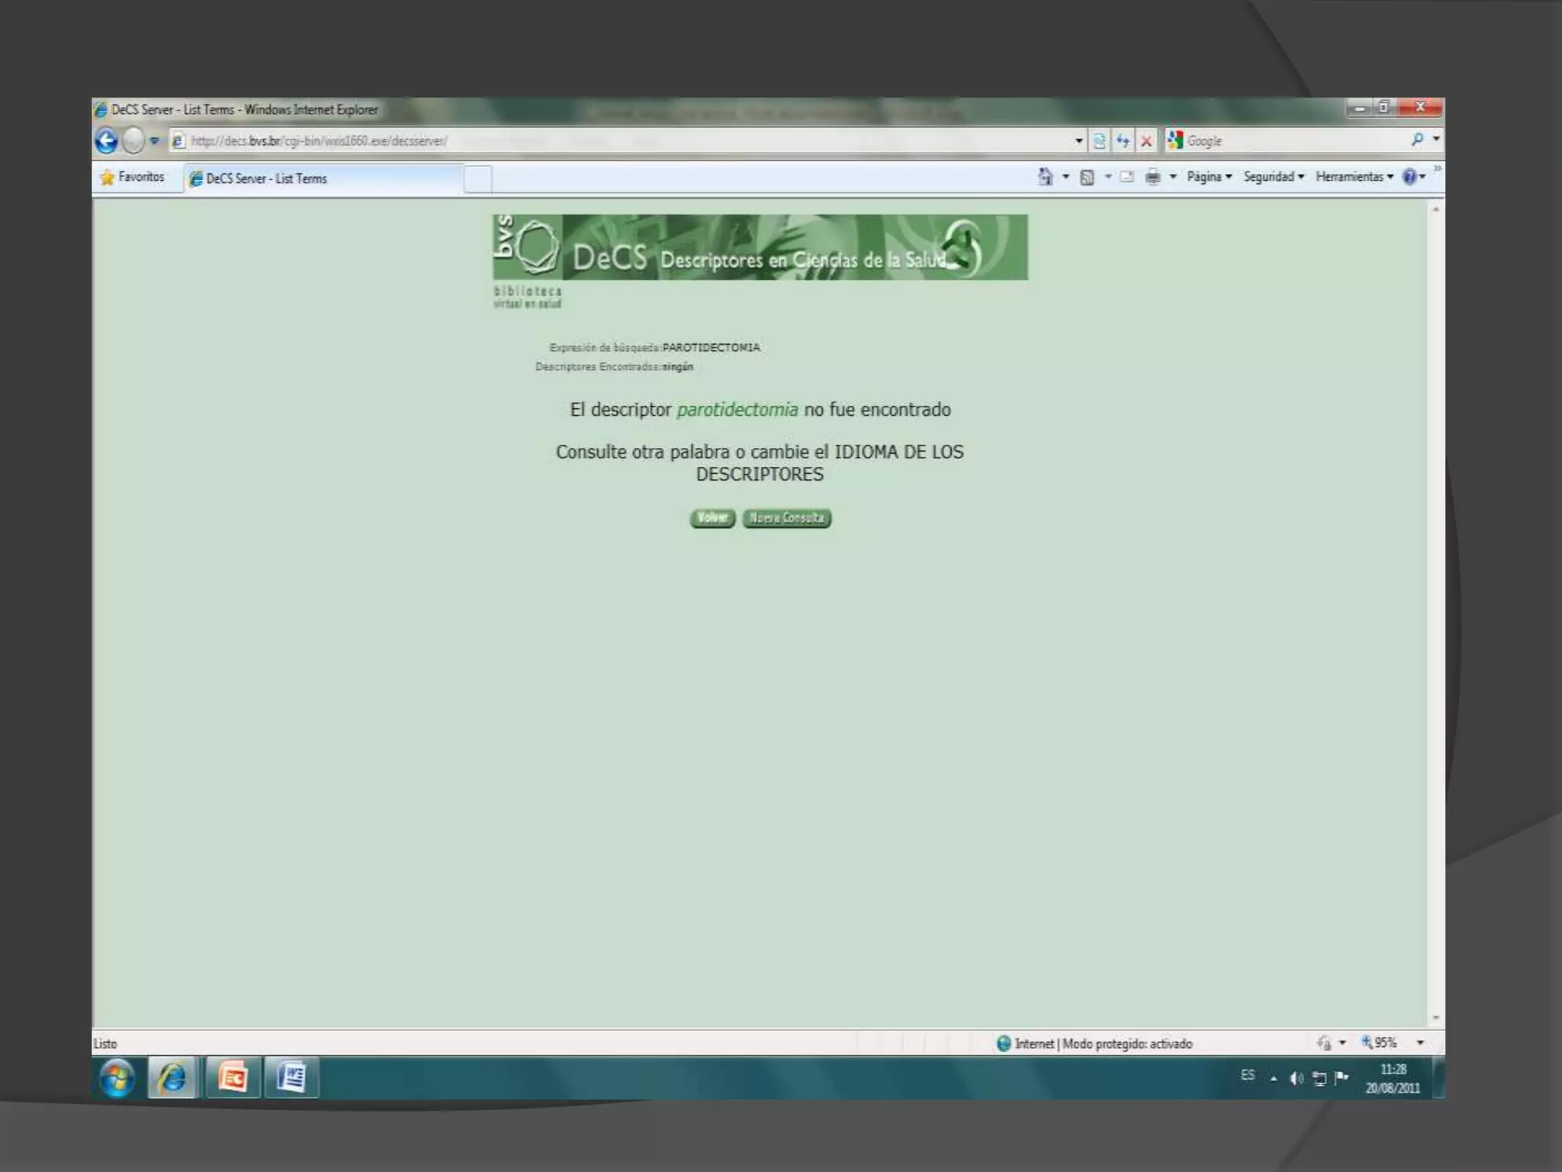Click the RSS feeds icon
The height and width of the screenshot is (1172, 1562).
point(1088,177)
